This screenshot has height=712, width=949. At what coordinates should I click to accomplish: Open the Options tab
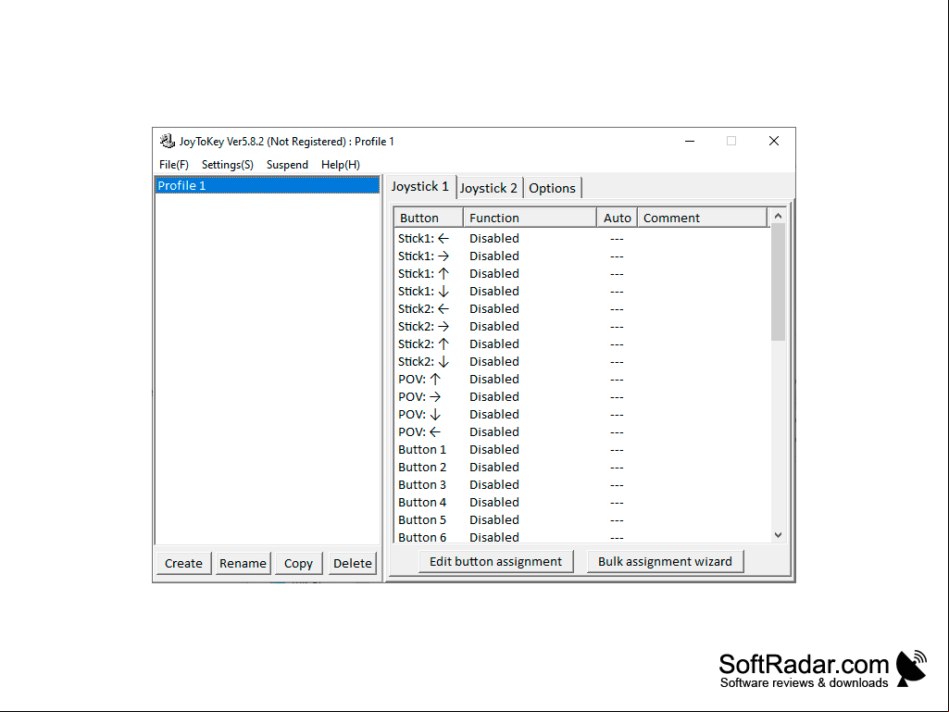tap(552, 188)
